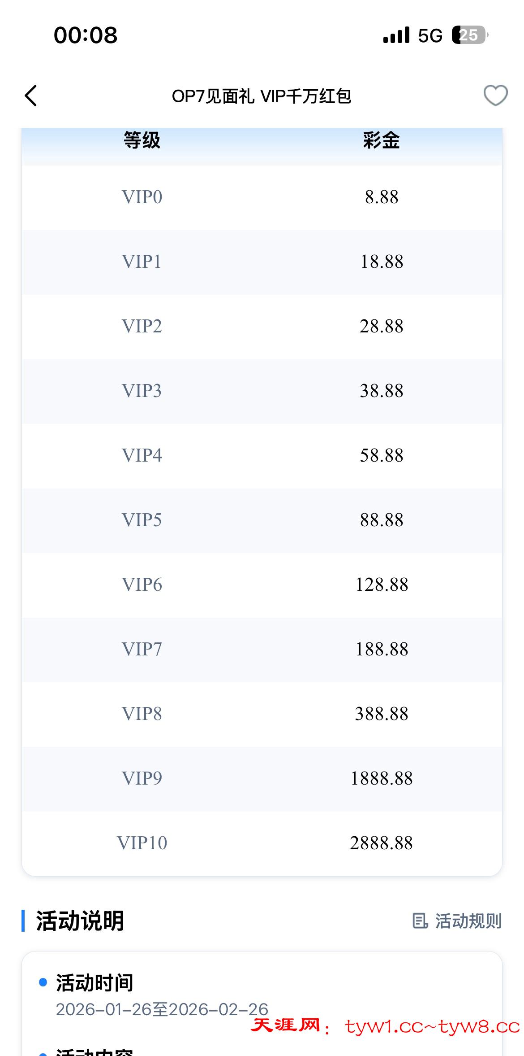524x1056 pixels.
Task: Tap the back arrow icon
Action: click(x=30, y=96)
